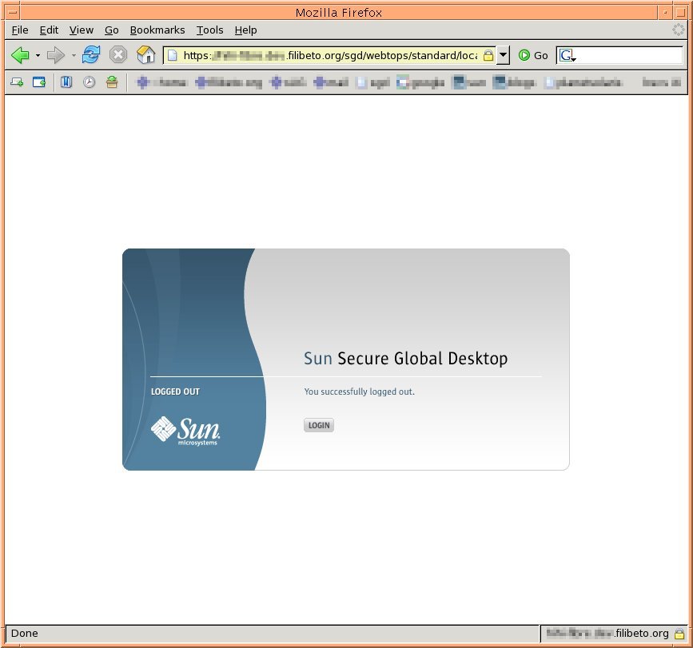Click the Go button beside address bar
This screenshot has width=693, height=648.
[533, 55]
